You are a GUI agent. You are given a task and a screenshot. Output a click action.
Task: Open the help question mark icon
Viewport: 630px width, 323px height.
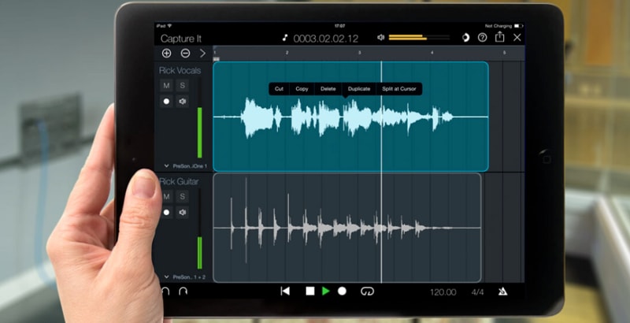tap(482, 37)
